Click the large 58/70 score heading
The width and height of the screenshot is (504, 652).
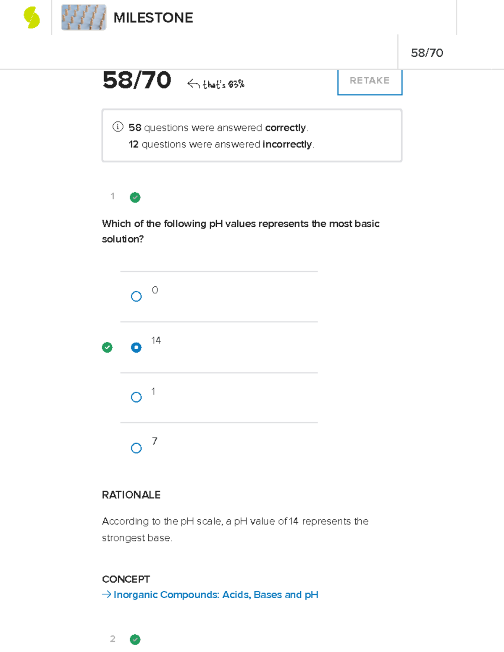pyautogui.click(x=136, y=80)
